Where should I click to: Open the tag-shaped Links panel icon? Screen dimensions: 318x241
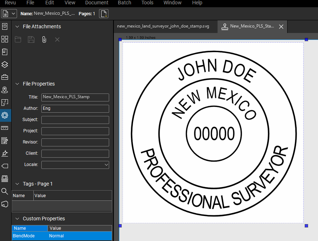[x=5, y=166]
